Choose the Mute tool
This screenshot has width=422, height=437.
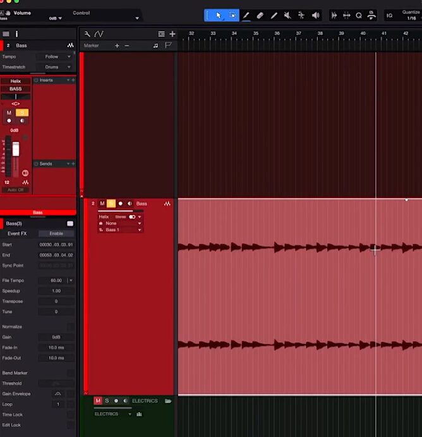287,15
